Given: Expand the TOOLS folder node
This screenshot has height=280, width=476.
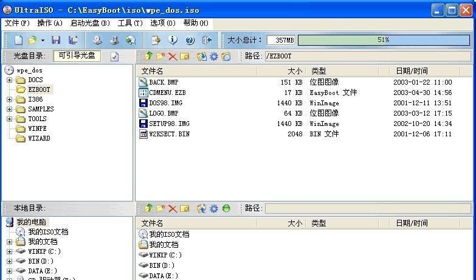Looking at the screenshot, I should tap(9, 119).
